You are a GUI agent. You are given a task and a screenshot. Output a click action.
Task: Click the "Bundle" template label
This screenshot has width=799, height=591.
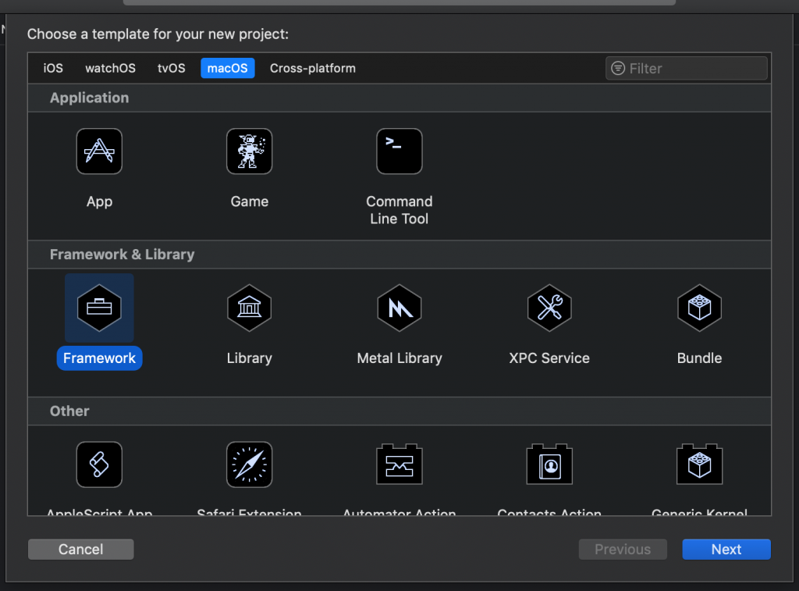point(700,358)
